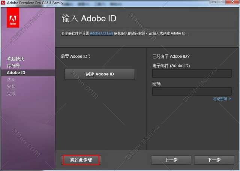240x171 pixels.
Task: Select 序列号 step in sidebar
Action: (13, 66)
